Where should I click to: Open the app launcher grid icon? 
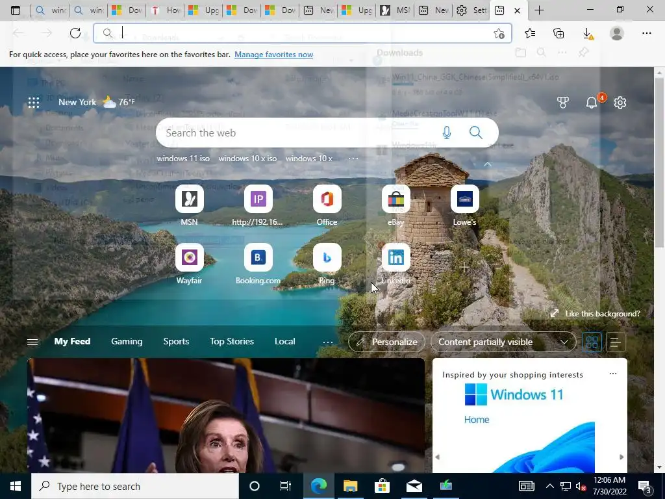pos(34,102)
